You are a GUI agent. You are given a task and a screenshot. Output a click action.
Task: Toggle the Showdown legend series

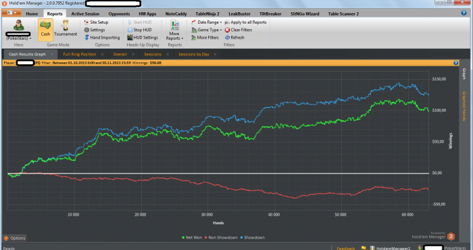[x=252, y=238]
